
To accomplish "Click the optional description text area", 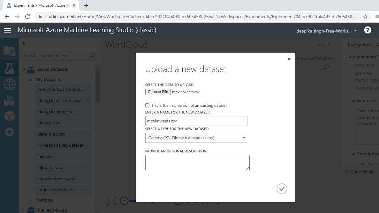I will click(197, 163).
